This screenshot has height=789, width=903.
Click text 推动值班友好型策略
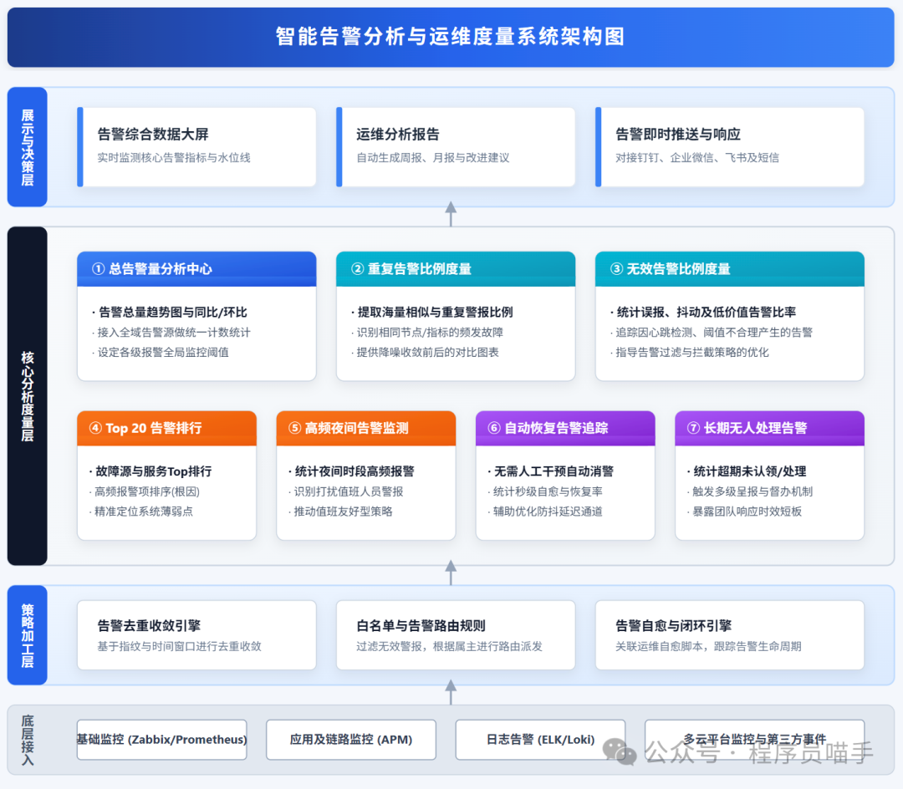(x=344, y=511)
